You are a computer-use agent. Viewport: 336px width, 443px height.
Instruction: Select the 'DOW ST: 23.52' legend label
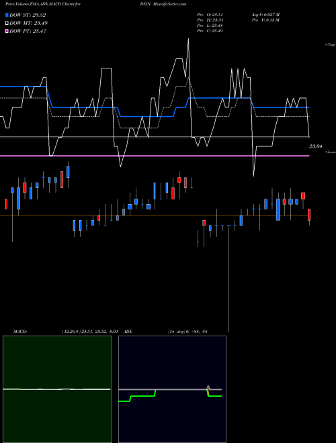[28, 15]
